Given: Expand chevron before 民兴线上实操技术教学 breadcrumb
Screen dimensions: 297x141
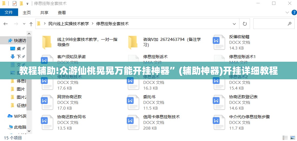Looking at the screenshot, I should coord(45,24).
